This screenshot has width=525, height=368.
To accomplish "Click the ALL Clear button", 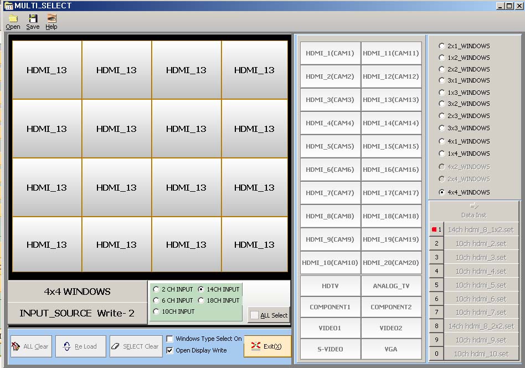I will click(31, 346).
